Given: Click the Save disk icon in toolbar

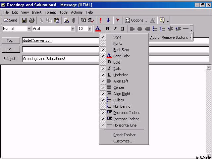Looking at the screenshot, I should pyautogui.click(x=24, y=20).
